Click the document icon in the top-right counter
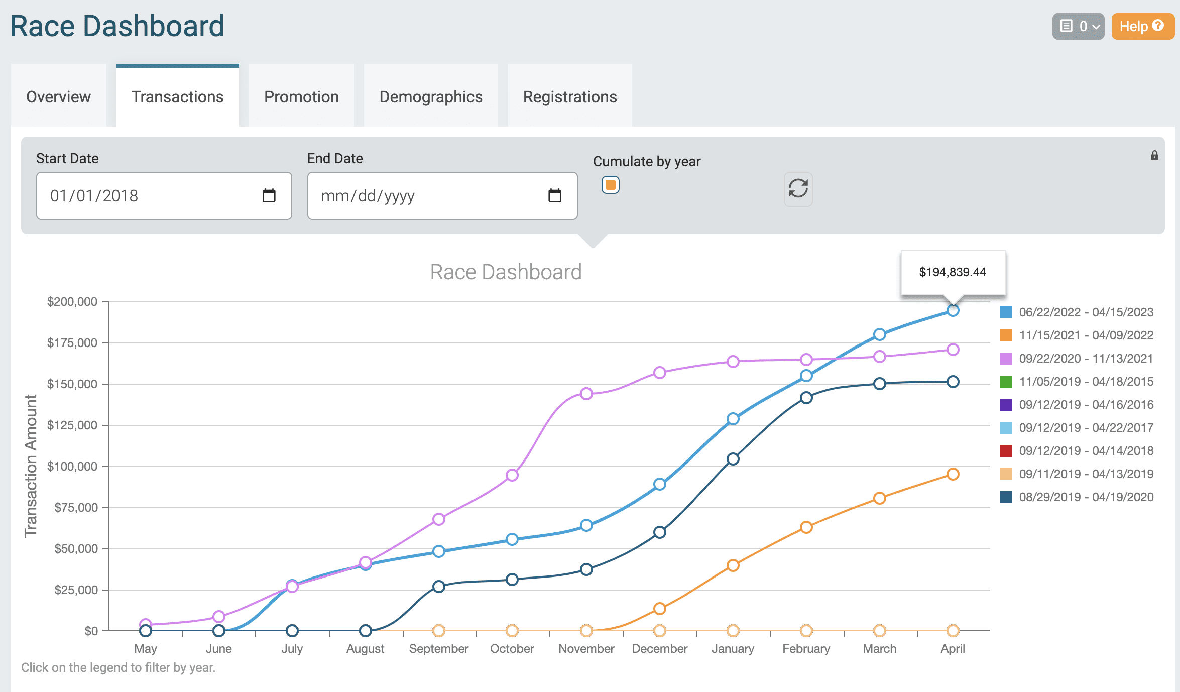 (1066, 27)
